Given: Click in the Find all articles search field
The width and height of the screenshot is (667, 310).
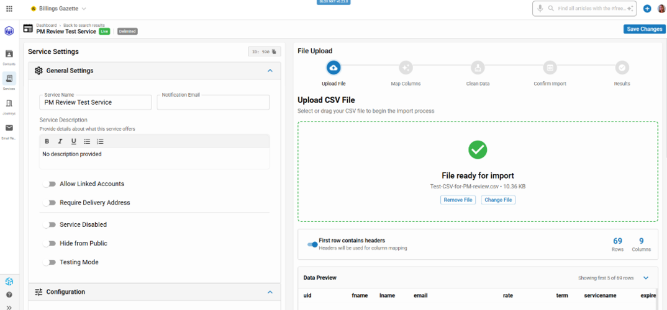Looking at the screenshot, I should coord(592,9).
